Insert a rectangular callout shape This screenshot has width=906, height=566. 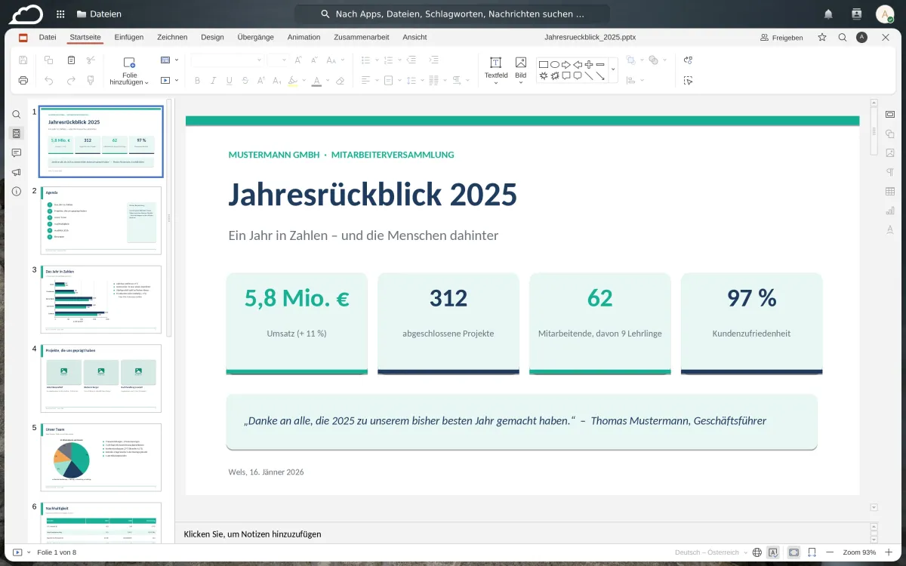click(565, 75)
